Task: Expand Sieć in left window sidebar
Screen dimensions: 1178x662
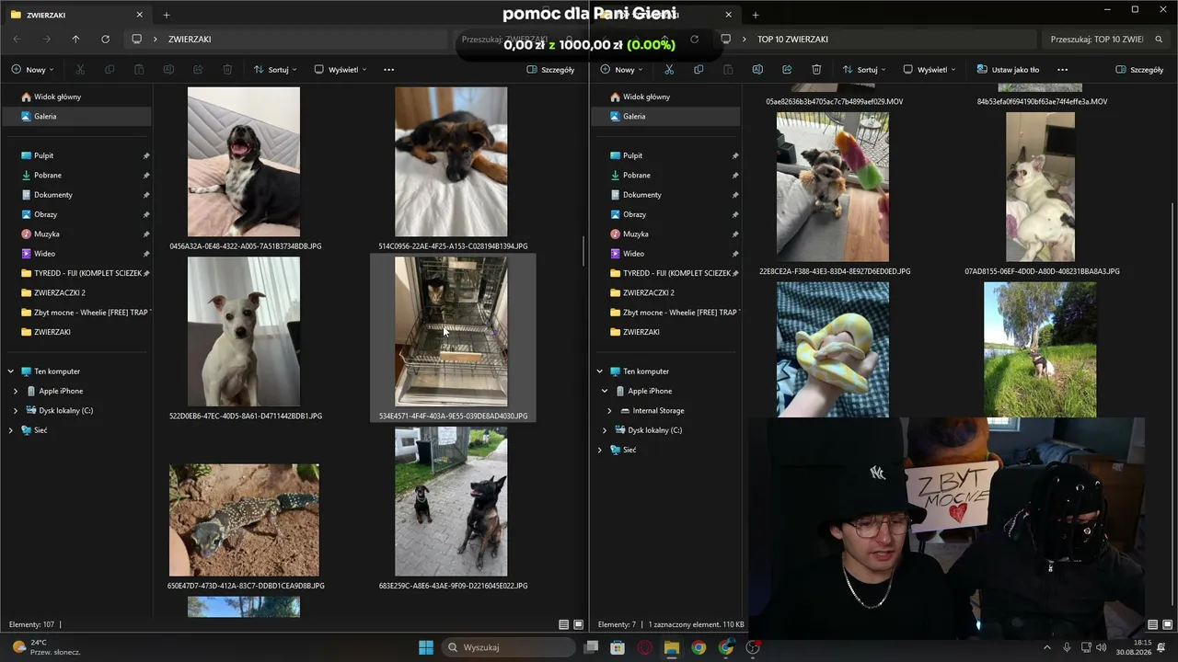Action: [11, 430]
